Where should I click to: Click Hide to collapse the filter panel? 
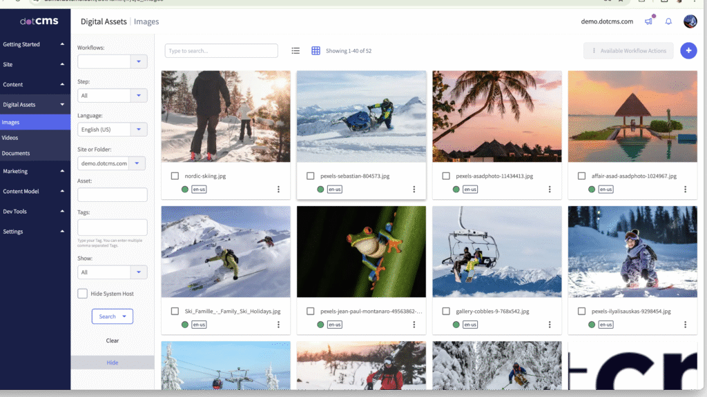pyautogui.click(x=113, y=363)
